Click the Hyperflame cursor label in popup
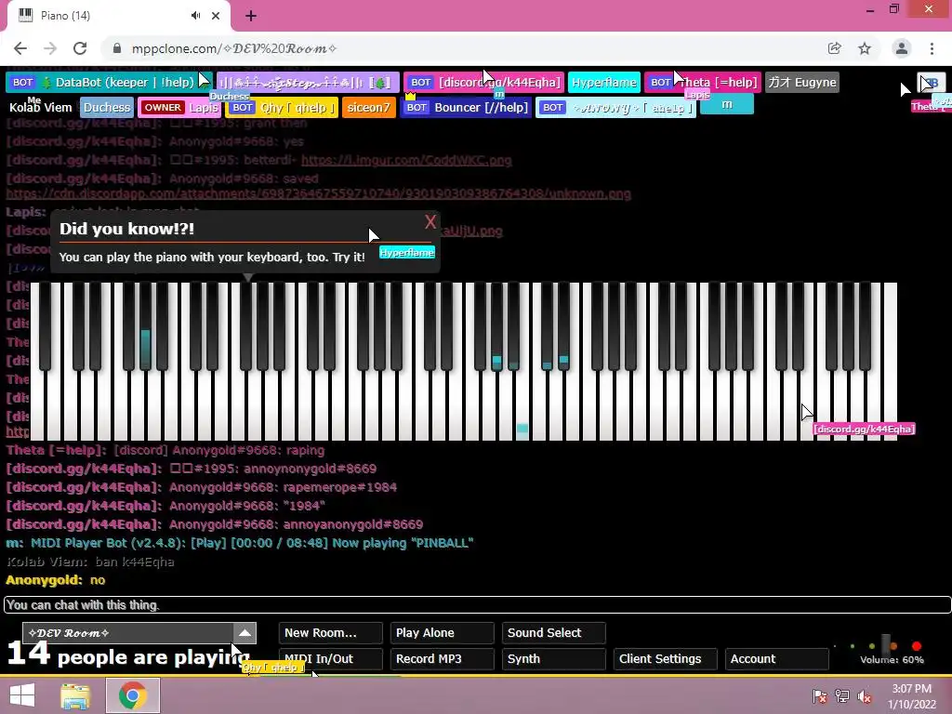 [x=407, y=253]
